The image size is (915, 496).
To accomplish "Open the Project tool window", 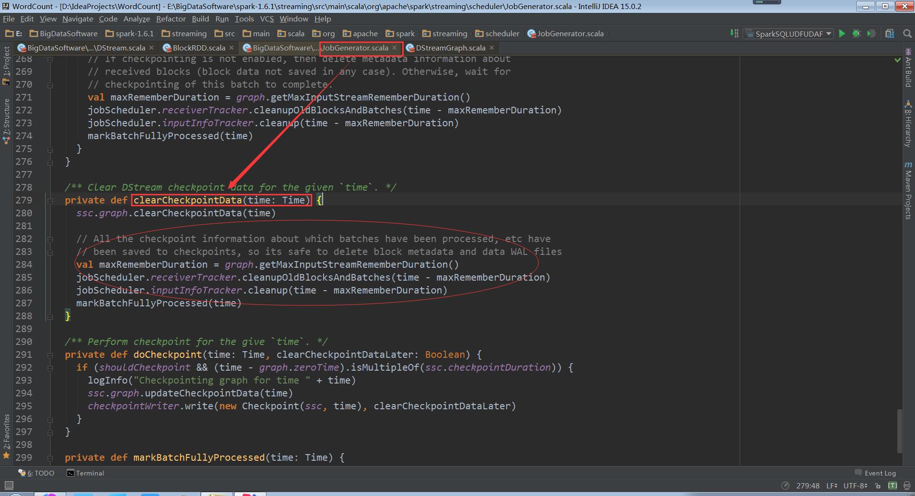I will pyautogui.click(x=6, y=65).
